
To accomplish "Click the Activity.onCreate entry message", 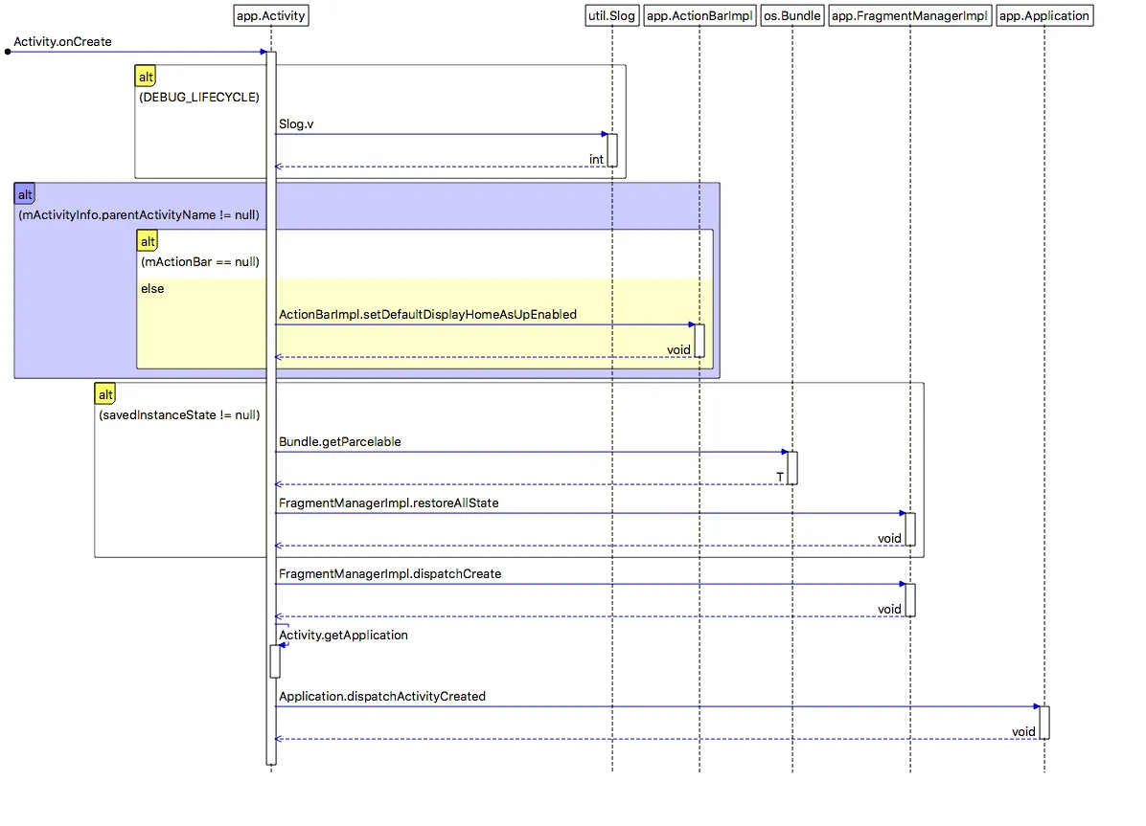I will point(63,41).
